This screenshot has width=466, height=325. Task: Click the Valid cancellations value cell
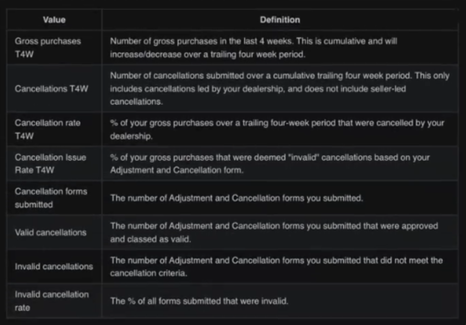click(50, 232)
